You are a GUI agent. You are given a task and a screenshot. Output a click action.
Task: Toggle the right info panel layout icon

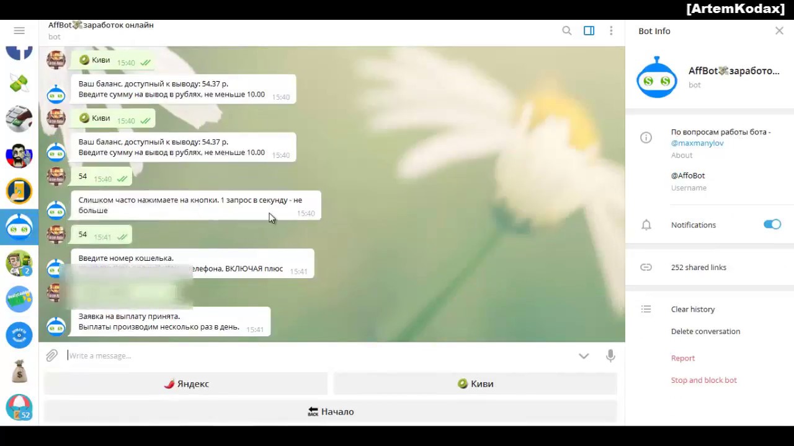[589, 30]
